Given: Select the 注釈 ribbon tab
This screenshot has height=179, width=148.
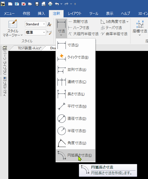Looking at the screenshot, I should 56,14.
